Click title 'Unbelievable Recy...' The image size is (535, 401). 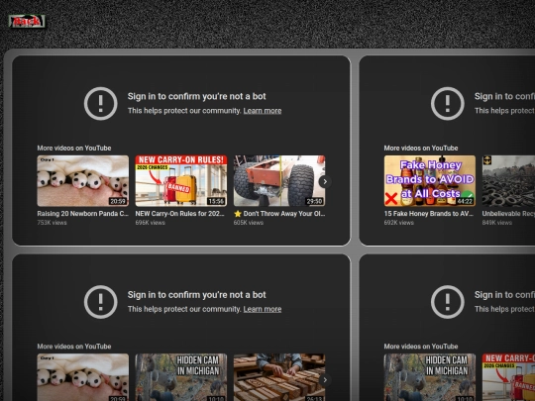click(x=508, y=214)
